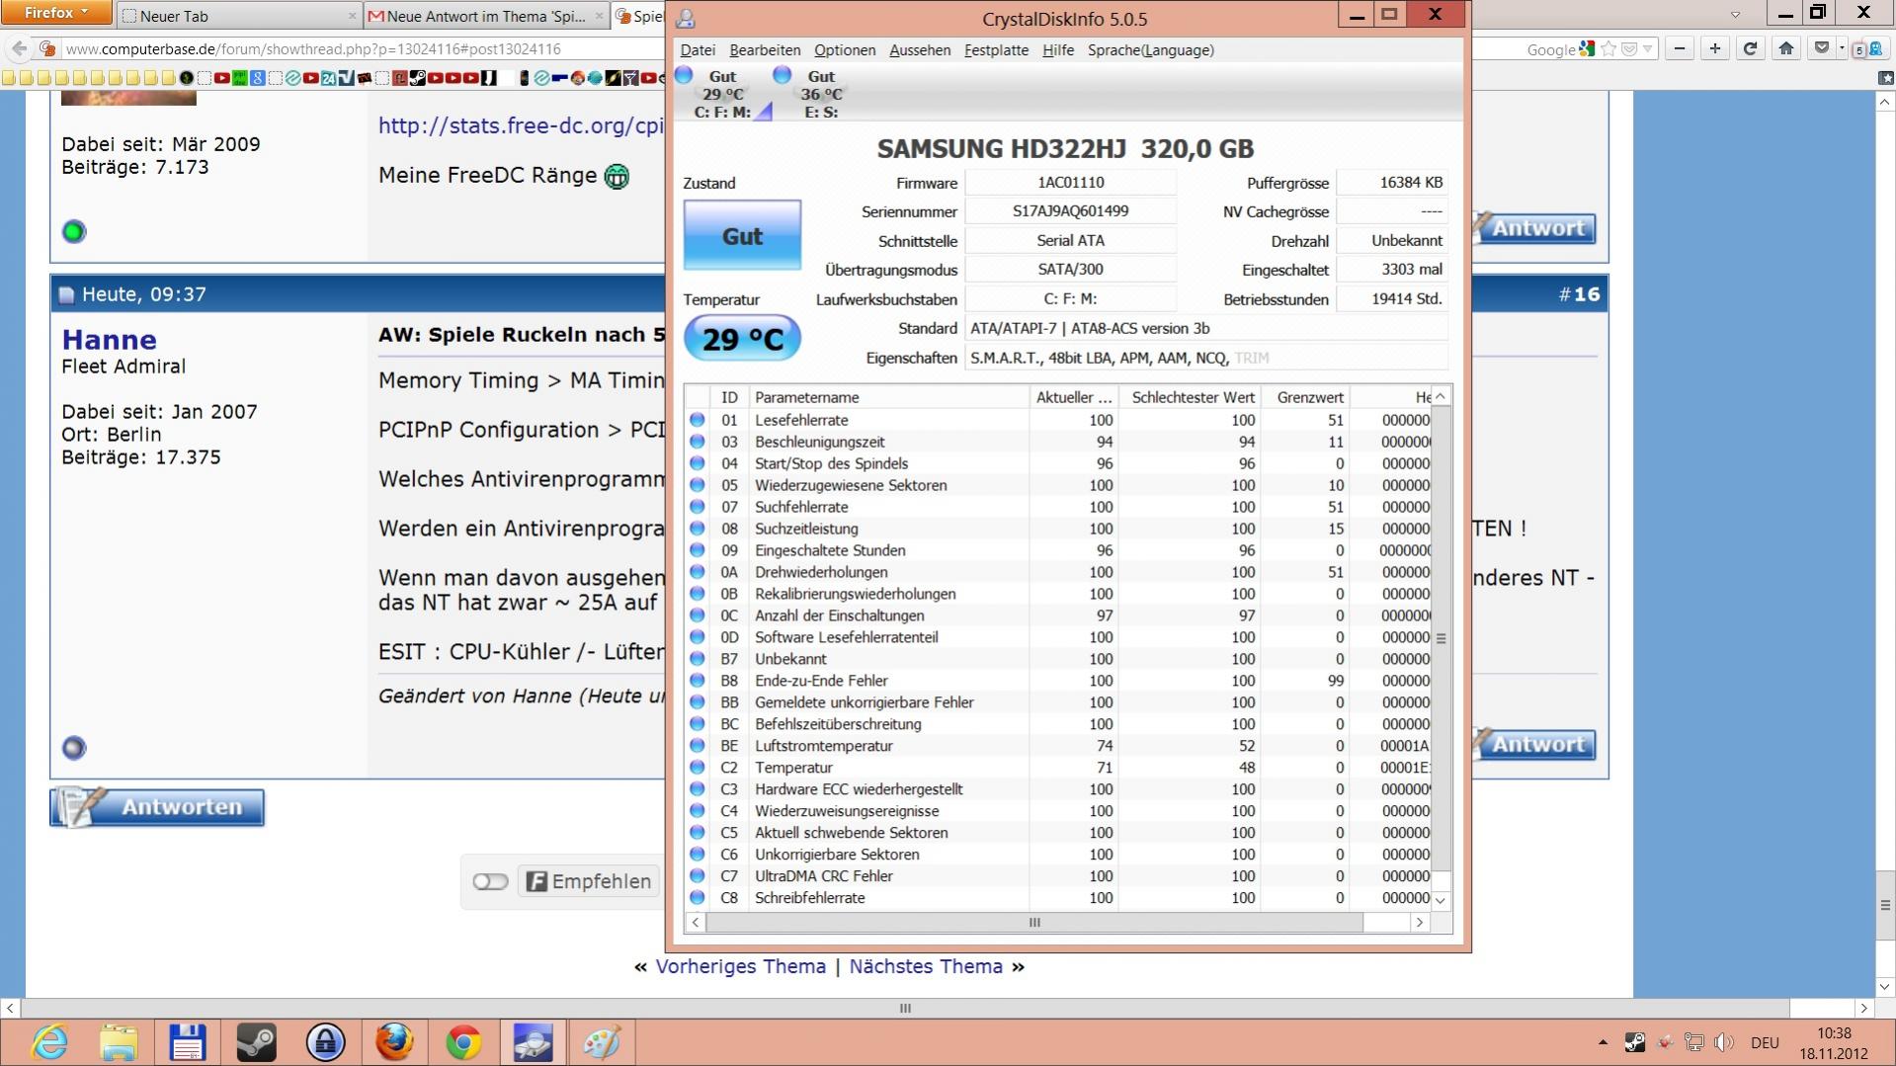Open the Optionen menu

coord(845,50)
